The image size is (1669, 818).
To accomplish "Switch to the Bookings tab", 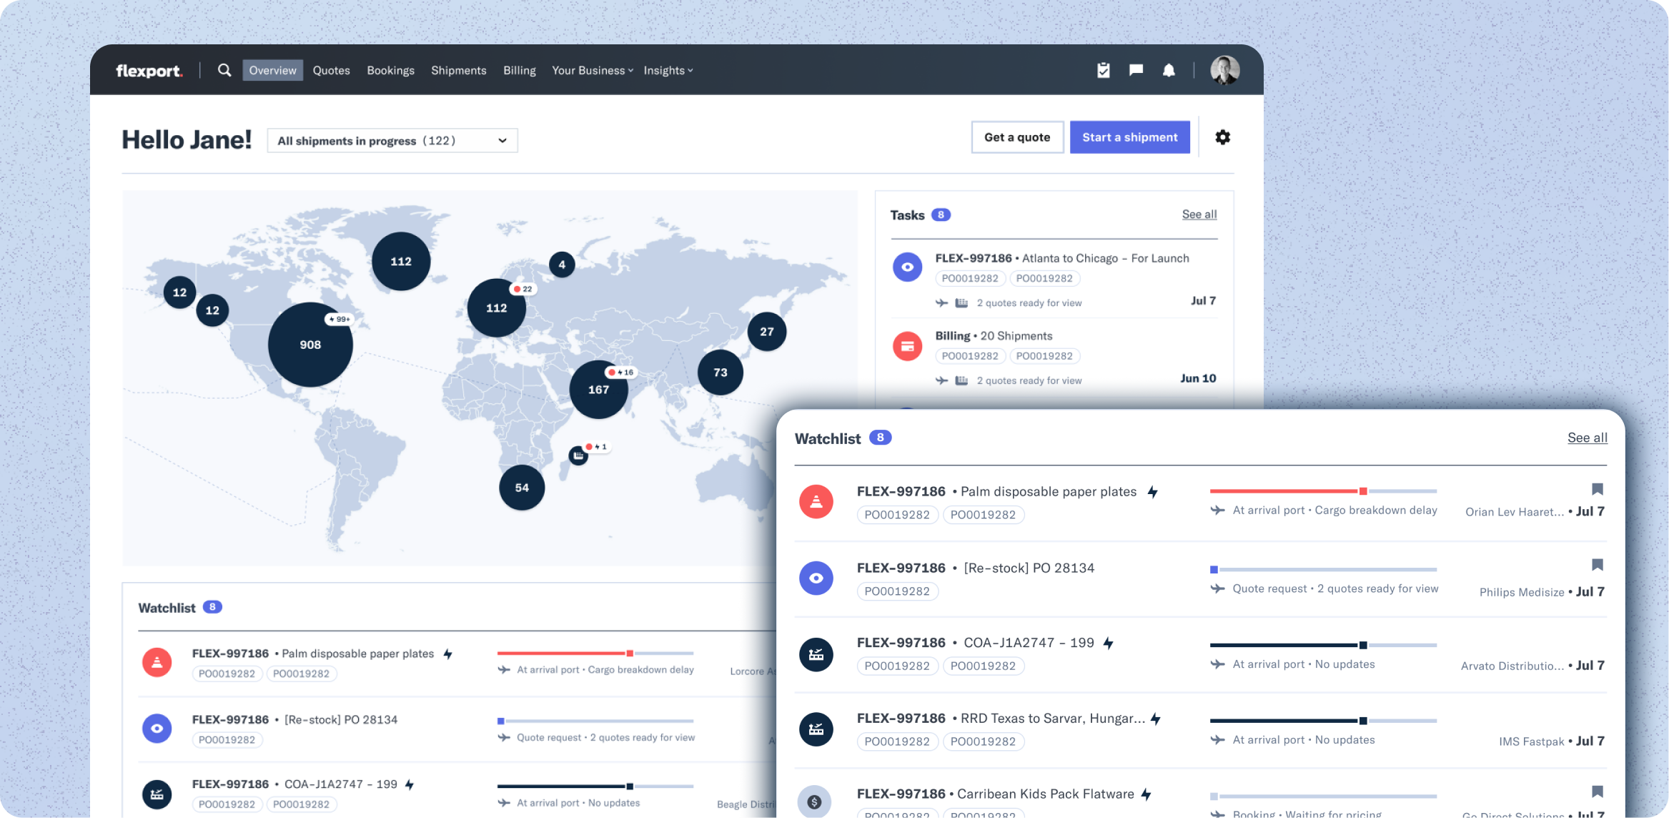I will point(390,71).
